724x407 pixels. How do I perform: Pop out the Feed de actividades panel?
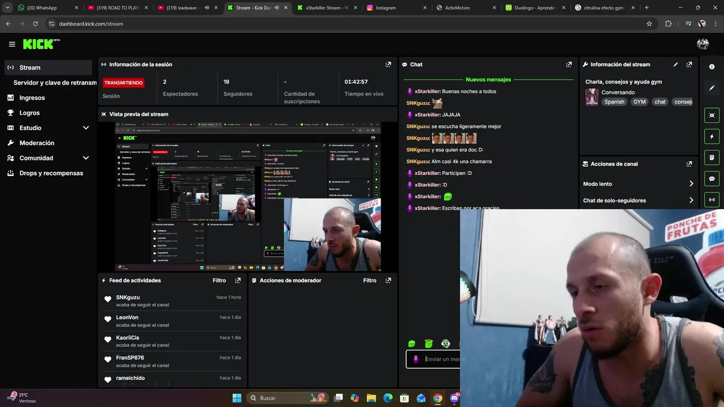coord(238,280)
